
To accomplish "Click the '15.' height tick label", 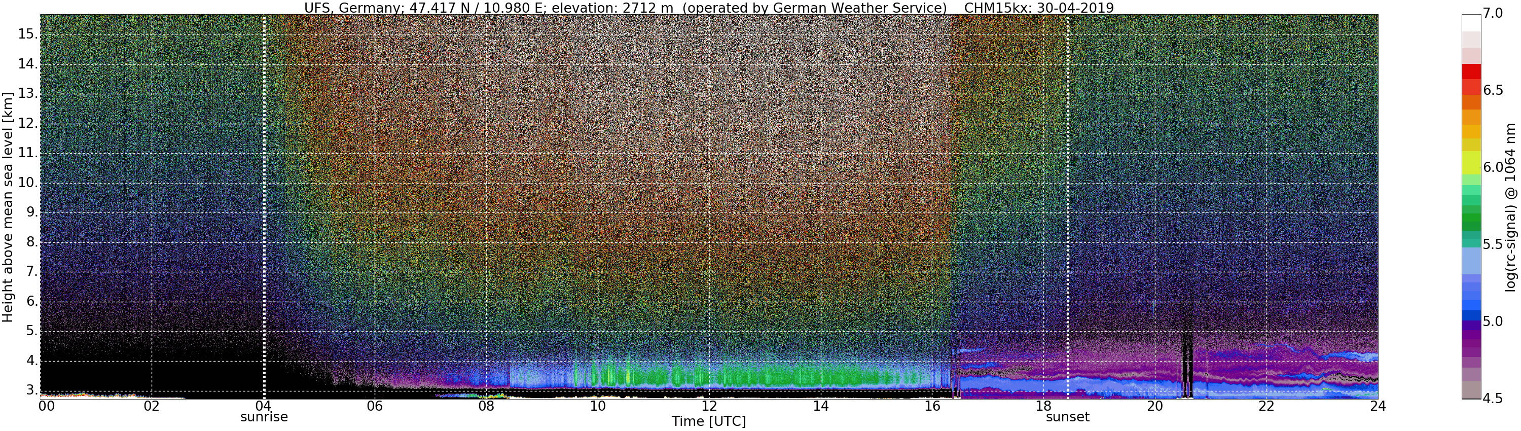I will 27,34.
